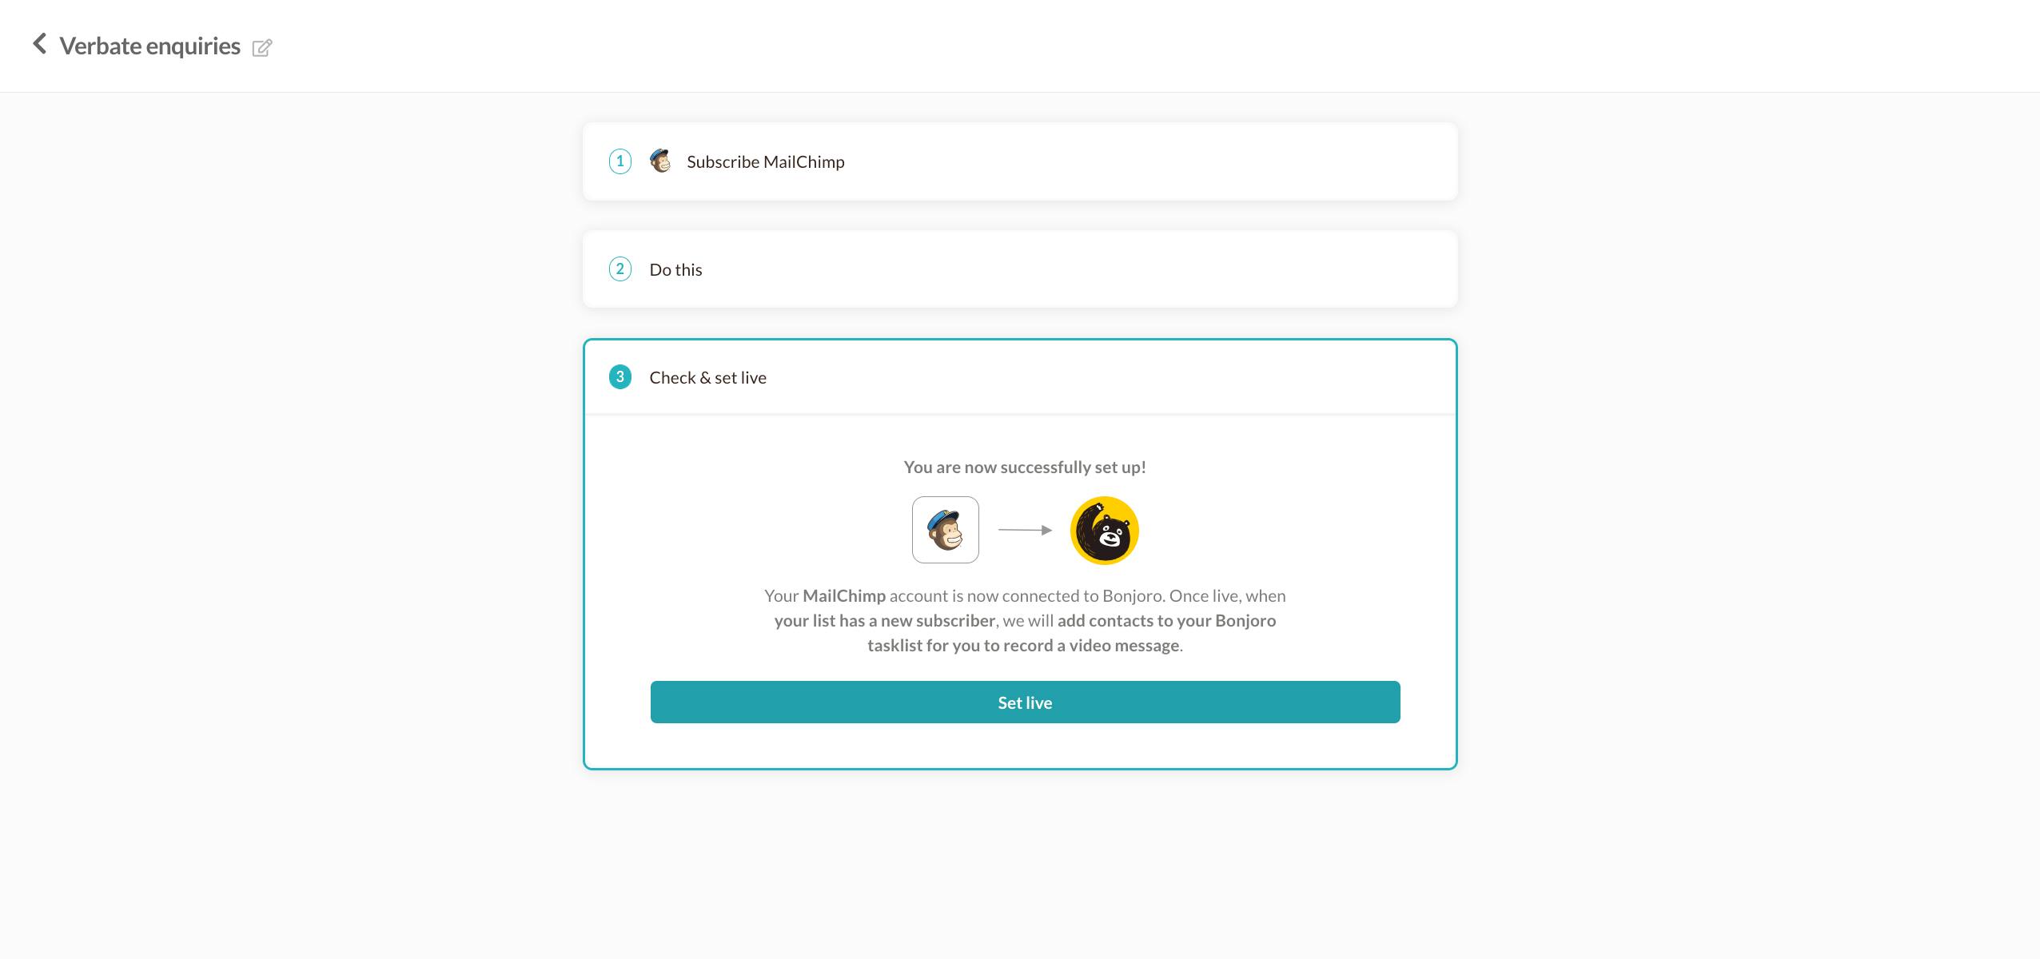The width and height of the screenshot is (2040, 959).
Task: Click the Verbate enquiries title
Action: pos(149,46)
